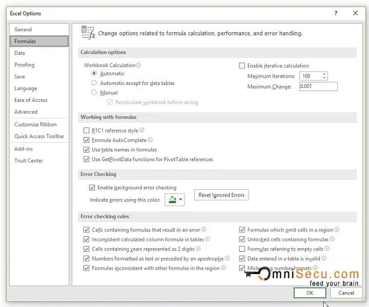Click the Cancel button
Screen dimensions: 369x307
coord(346,293)
